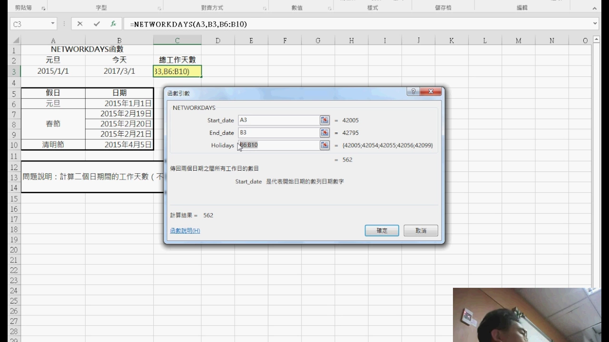Click the 取消 button
609x342 pixels.
[421, 230]
